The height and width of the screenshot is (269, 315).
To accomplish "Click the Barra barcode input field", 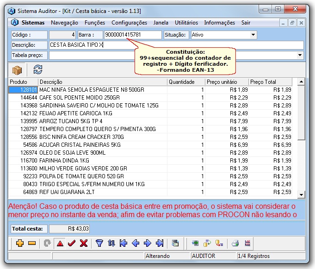I will tap(133, 35).
